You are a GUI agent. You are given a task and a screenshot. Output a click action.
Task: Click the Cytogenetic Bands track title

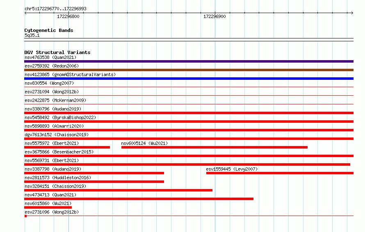(x=49, y=30)
